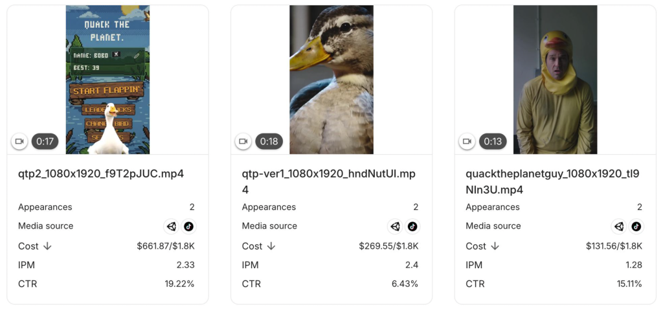Open the qtp2_1080x1920_f9T2pJUC.mp4 file name
The height and width of the screenshot is (309, 663).
pyautogui.click(x=101, y=174)
